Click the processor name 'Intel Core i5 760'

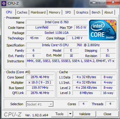click(x=57, y=22)
